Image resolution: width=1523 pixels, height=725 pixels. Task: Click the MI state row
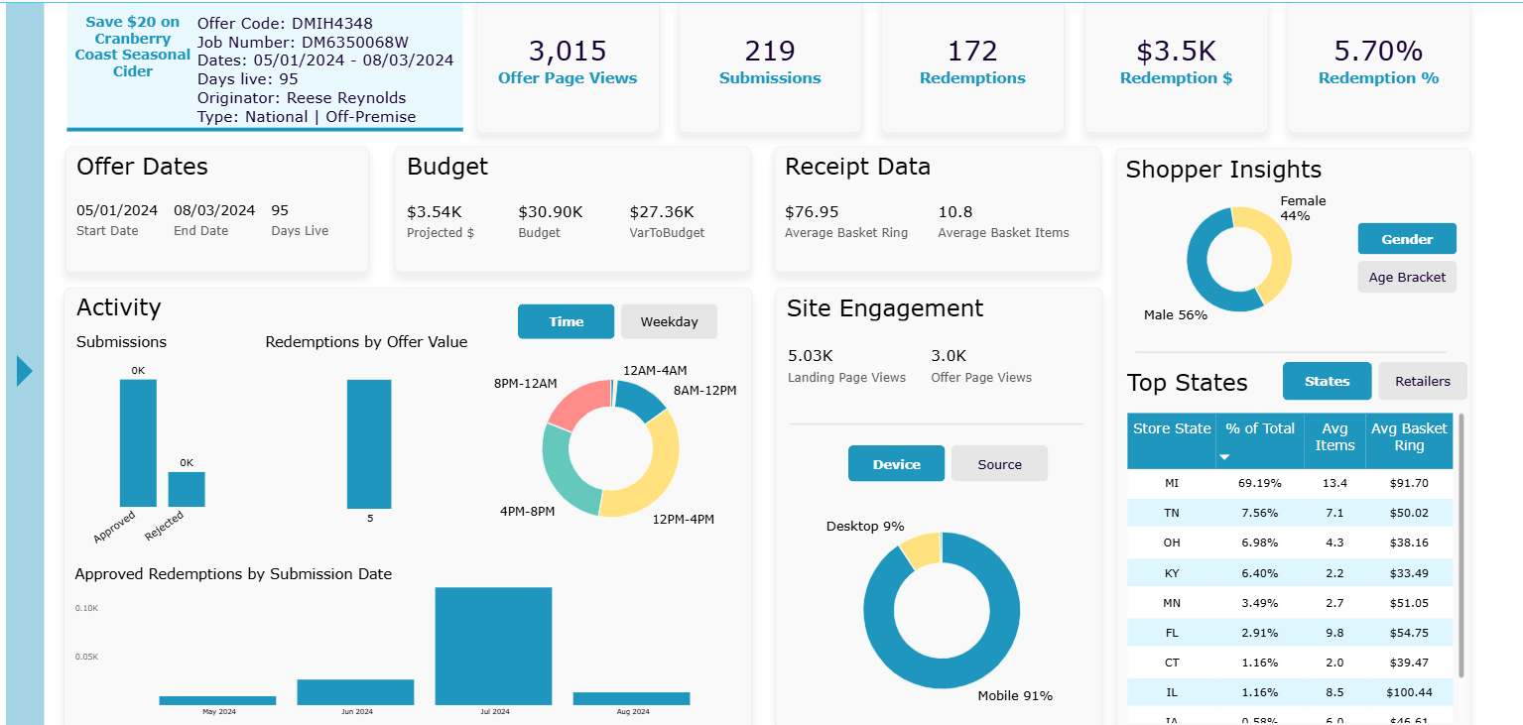pyautogui.click(x=1290, y=483)
